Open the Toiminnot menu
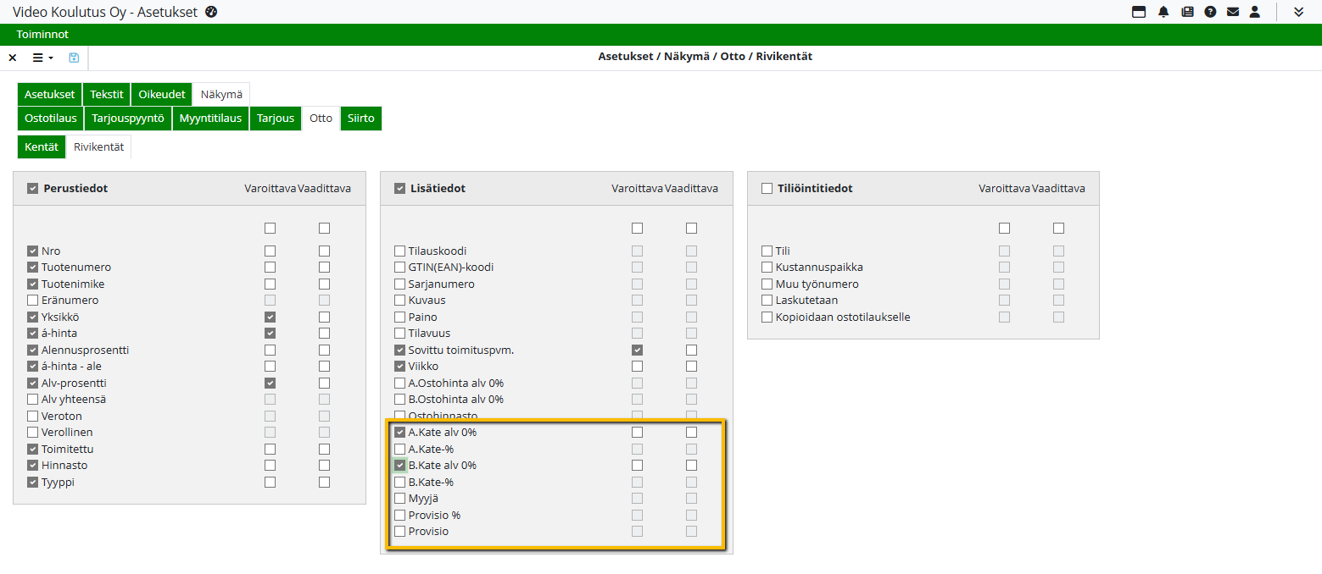Screen dimensions: 1322x574 pyautogui.click(x=42, y=35)
